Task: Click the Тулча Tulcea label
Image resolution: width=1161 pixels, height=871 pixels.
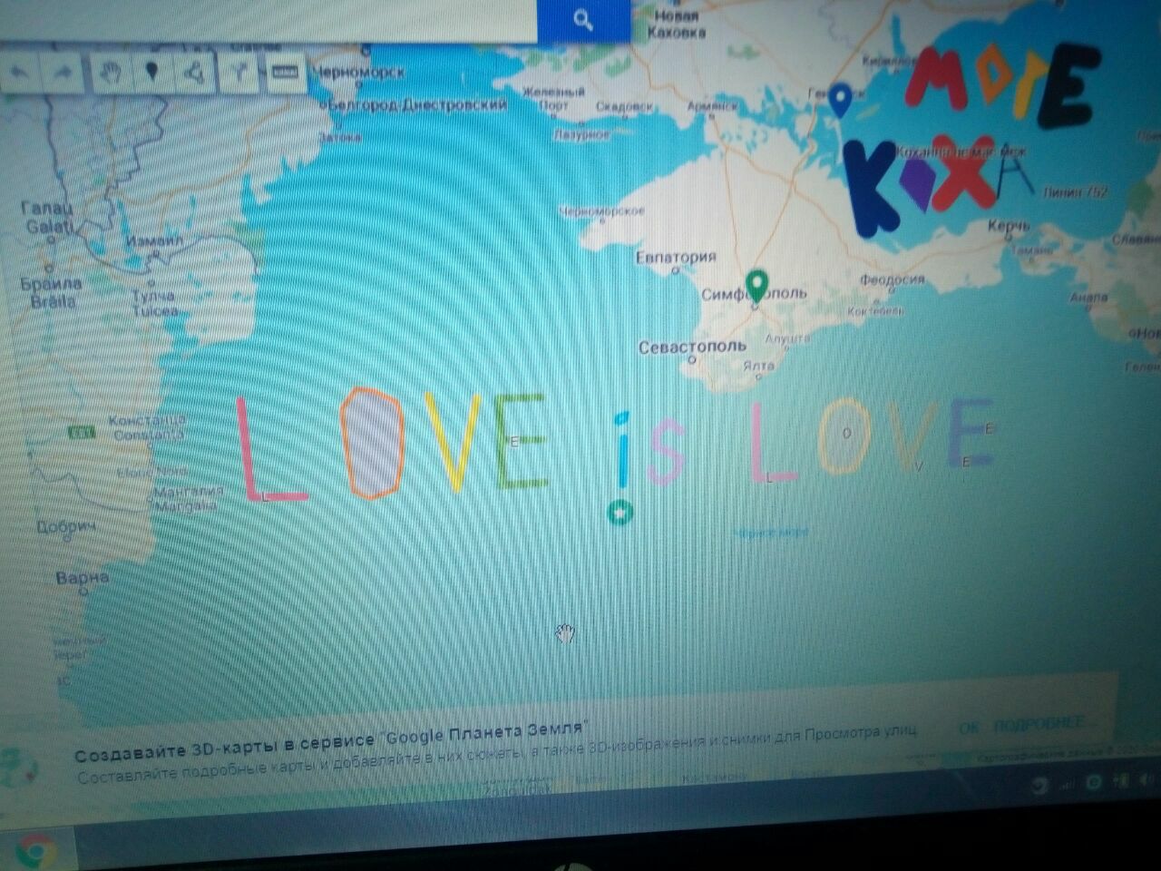Action: pyautogui.click(x=155, y=303)
